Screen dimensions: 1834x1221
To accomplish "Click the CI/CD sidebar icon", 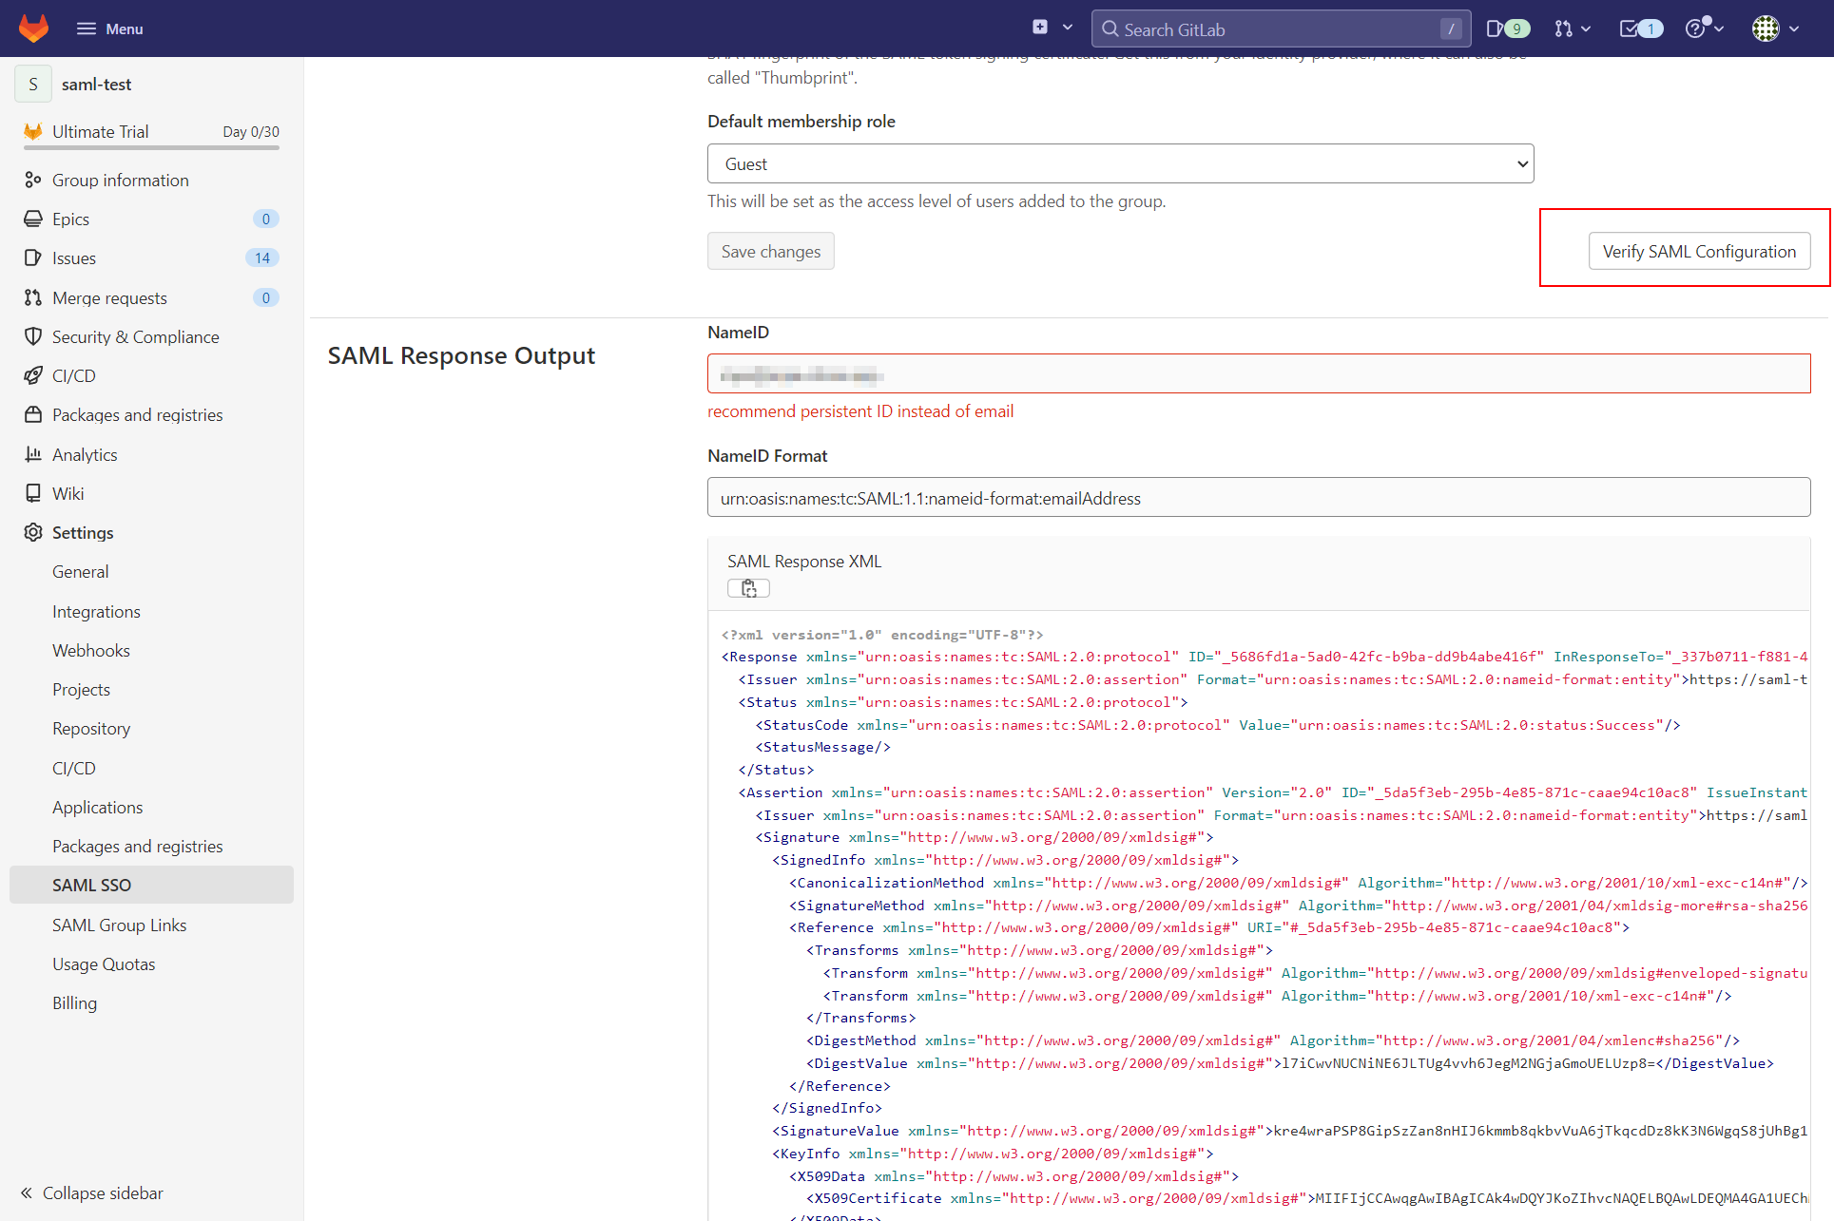I will (35, 374).
